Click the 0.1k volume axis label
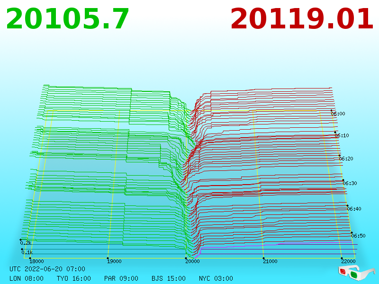Image resolution: width=379 pixels, height=284 pixels. pos(27,252)
